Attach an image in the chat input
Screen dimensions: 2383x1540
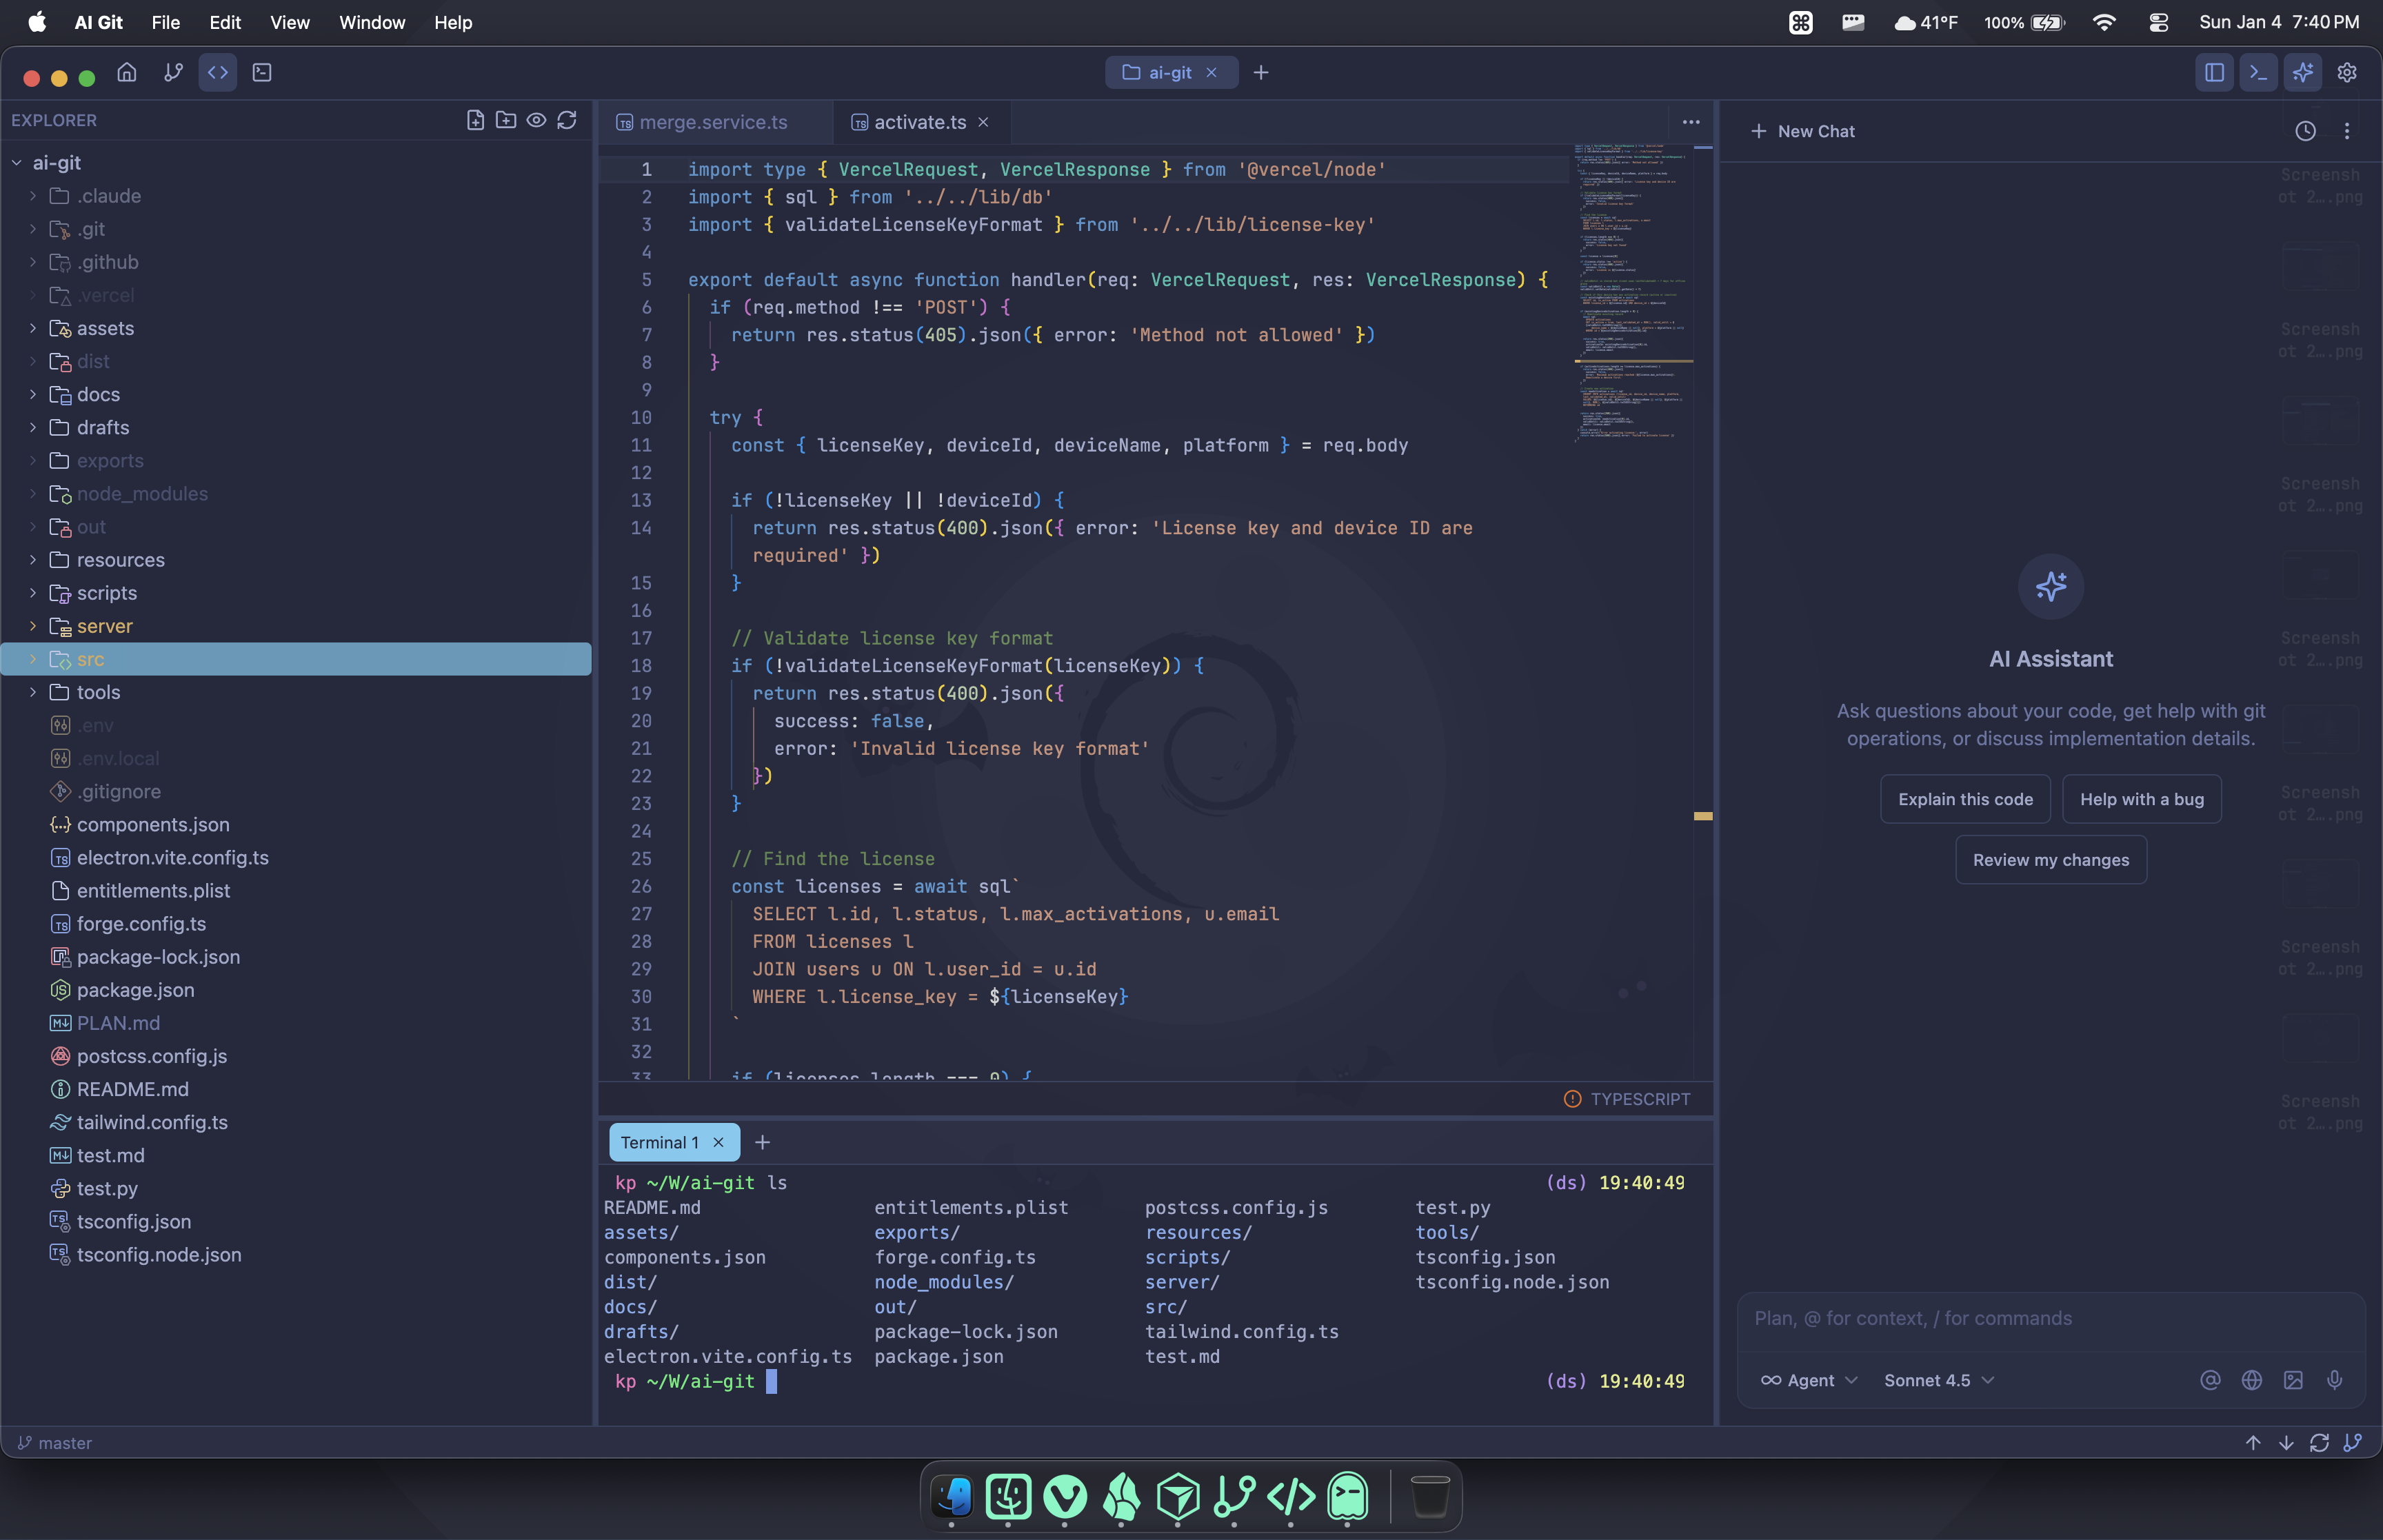click(2293, 1379)
